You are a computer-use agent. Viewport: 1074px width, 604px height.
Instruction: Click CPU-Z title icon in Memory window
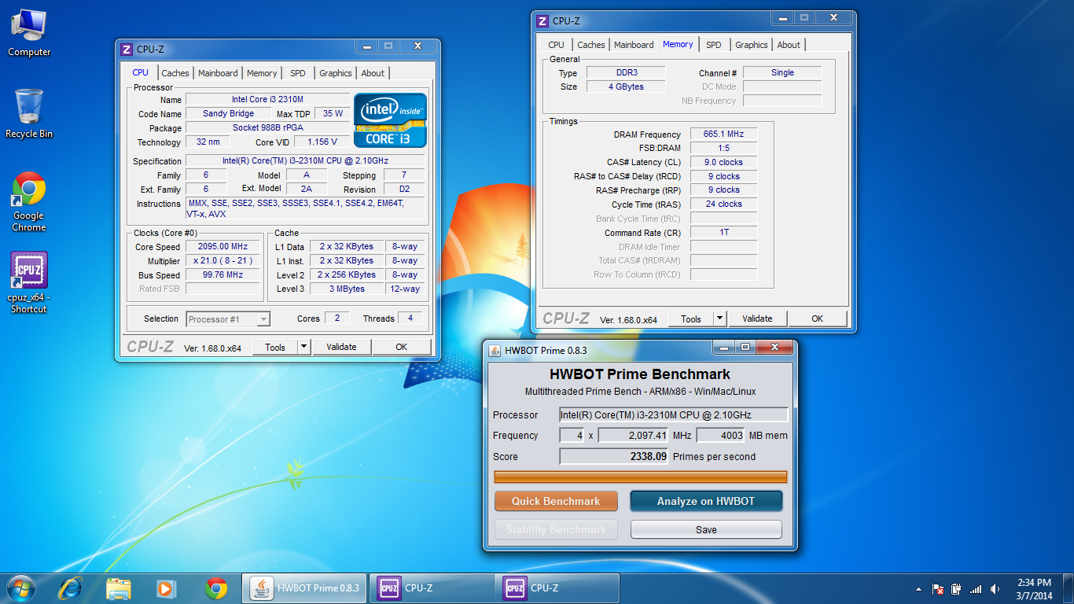543,21
